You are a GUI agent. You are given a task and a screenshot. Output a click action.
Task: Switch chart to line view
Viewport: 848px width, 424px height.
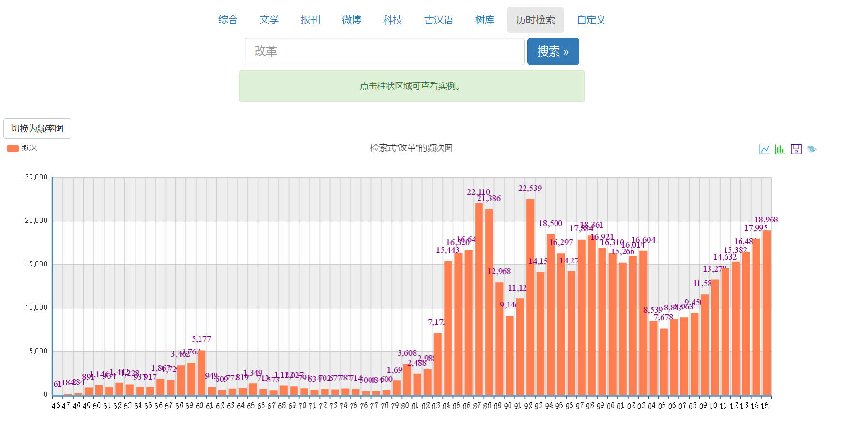[764, 149]
